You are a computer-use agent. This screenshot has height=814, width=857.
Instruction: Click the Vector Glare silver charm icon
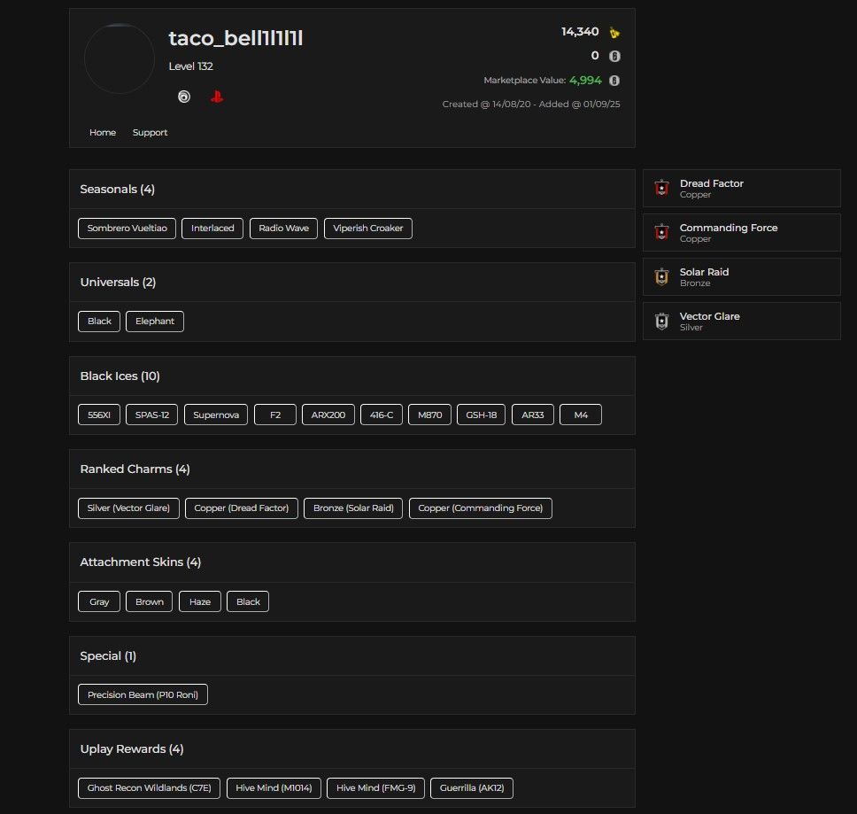pyautogui.click(x=662, y=321)
